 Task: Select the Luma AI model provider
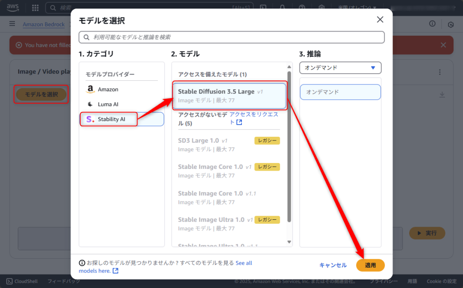pos(122,104)
